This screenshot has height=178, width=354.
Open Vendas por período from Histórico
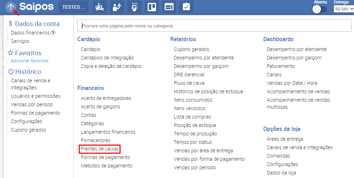32,104
